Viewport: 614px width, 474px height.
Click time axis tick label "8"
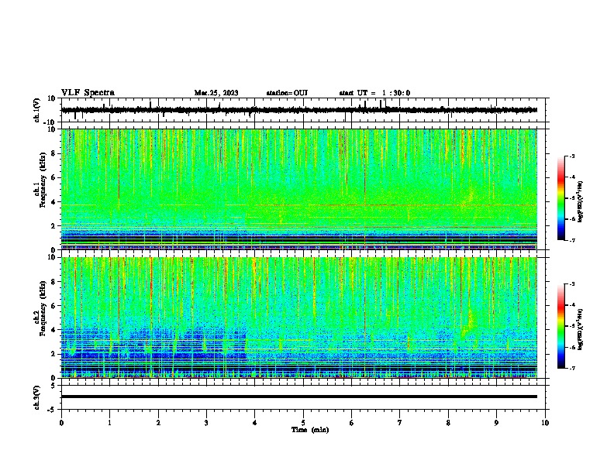pyautogui.click(x=448, y=423)
